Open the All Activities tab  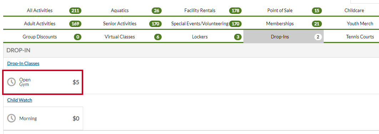pos(43,11)
